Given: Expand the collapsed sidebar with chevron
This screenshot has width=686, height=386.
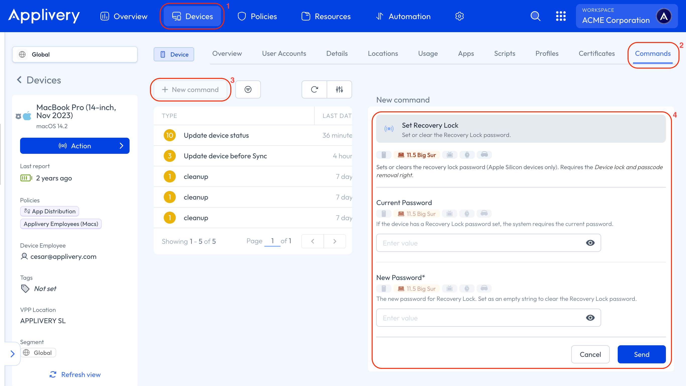Looking at the screenshot, I should click(12, 354).
